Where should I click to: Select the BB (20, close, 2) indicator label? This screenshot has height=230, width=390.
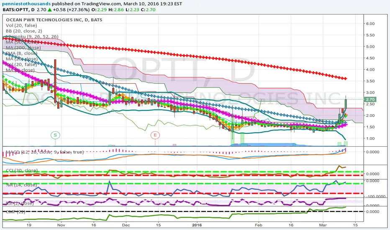(24, 31)
